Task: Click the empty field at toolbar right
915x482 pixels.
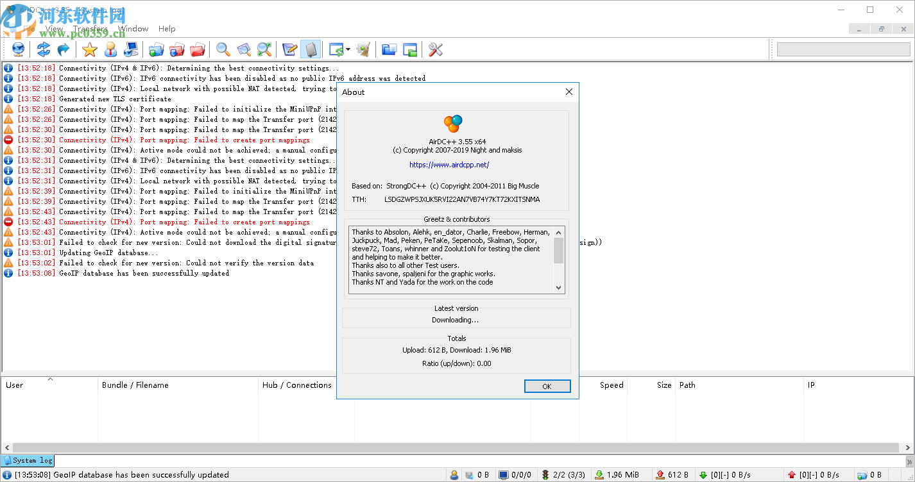Action: coord(844,49)
